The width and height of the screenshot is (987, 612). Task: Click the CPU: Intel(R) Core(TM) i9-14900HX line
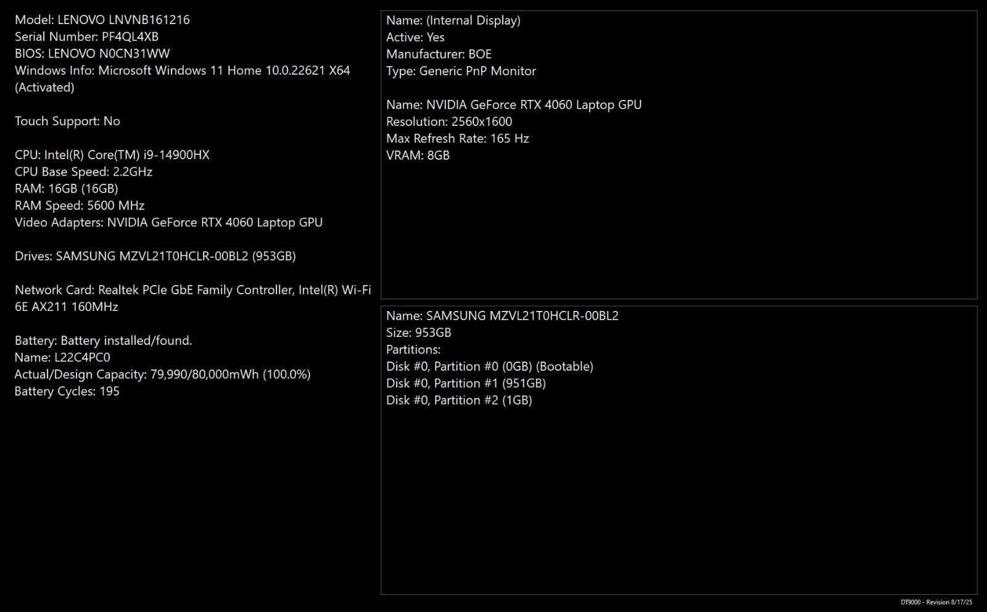click(x=112, y=155)
